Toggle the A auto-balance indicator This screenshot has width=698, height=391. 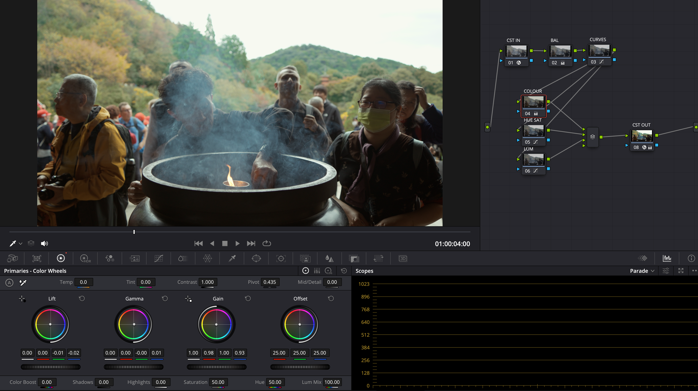[9, 283]
